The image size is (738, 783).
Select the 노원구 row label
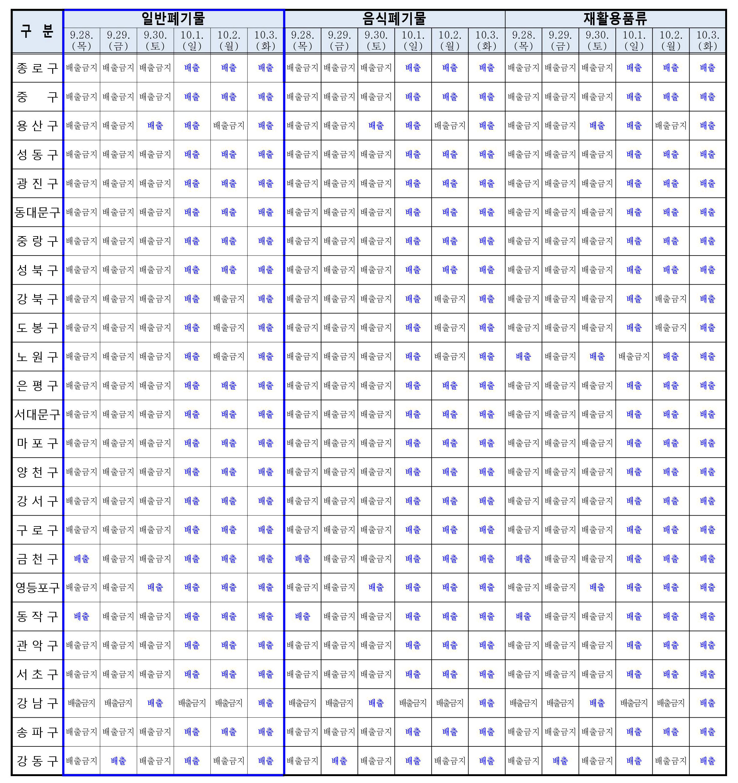(x=38, y=357)
